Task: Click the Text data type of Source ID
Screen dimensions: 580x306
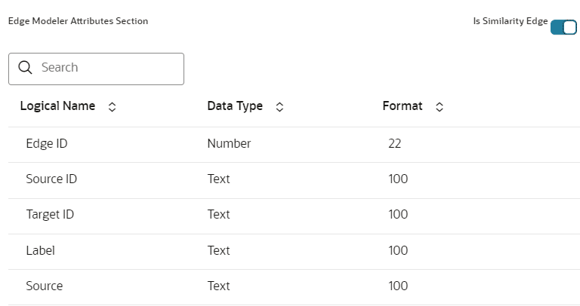Action: pyautogui.click(x=218, y=179)
